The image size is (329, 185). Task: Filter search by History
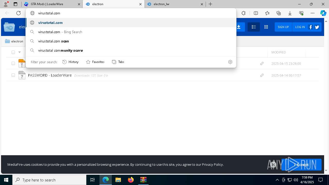click(70, 62)
